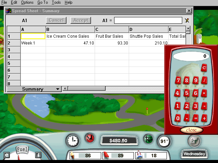Click the horizontal scrollbar left arrow
This screenshot has height=163, width=218.
point(65,88)
